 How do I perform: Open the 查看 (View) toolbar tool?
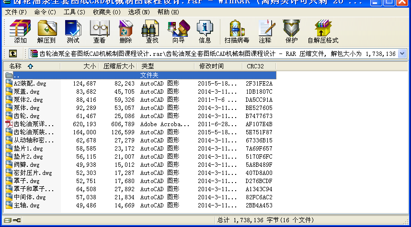(100, 32)
